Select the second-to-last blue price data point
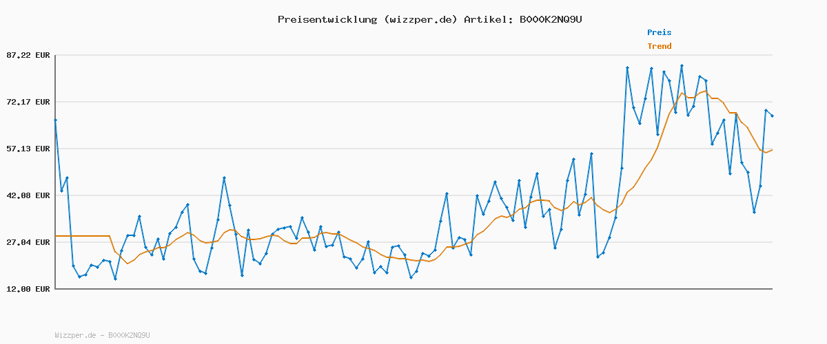 click(766, 110)
